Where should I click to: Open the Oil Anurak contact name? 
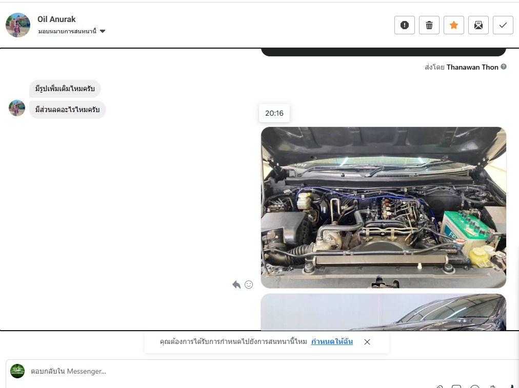[x=56, y=19]
